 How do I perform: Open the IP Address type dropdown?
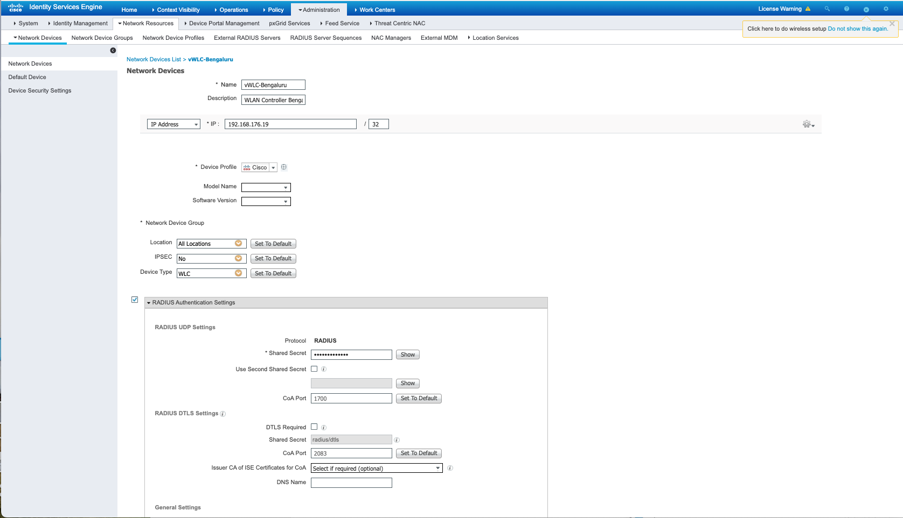tap(173, 124)
